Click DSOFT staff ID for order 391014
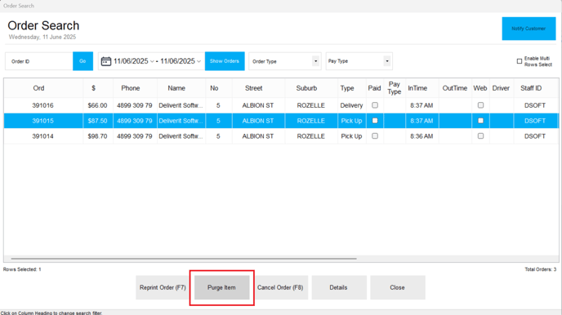The width and height of the screenshot is (562, 315). 535,136
